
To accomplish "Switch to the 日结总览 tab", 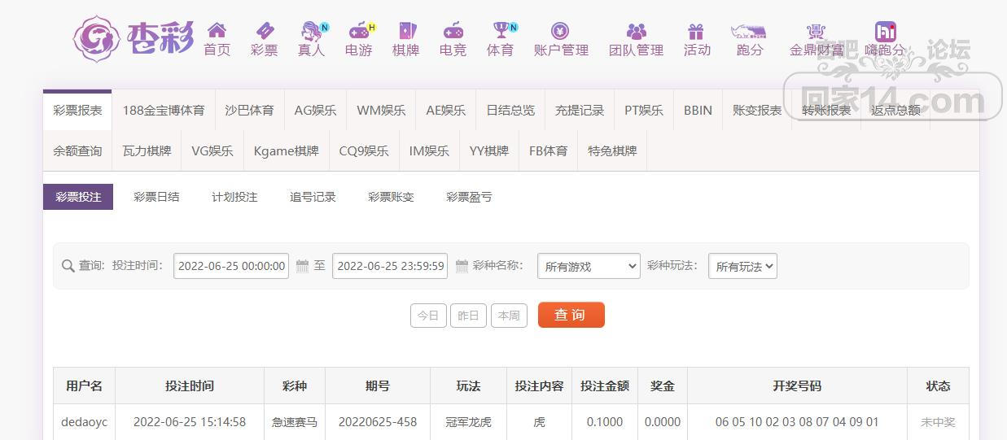I will tap(510, 110).
